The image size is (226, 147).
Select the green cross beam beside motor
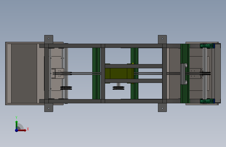135,73
